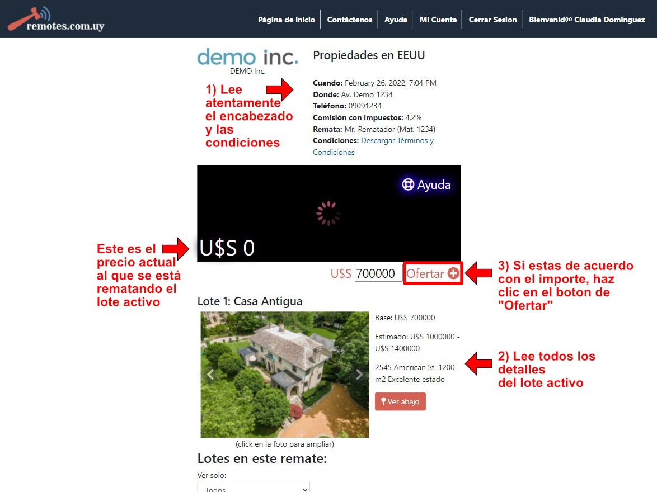Click the Ver abajo button
The height and width of the screenshot is (492, 657).
(x=400, y=401)
